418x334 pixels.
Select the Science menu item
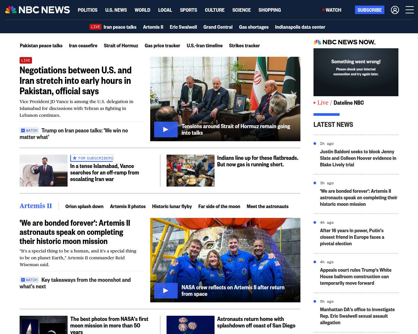pos(241,10)
